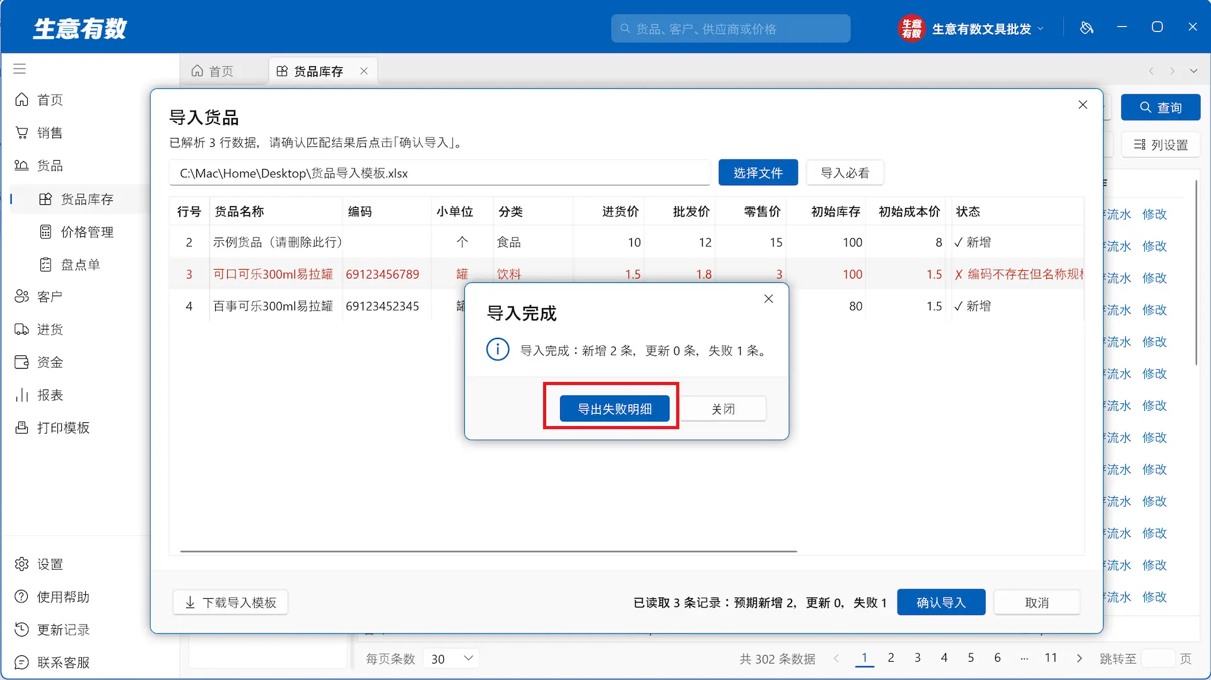Screen dimensions: 1211x680
Task: Go to page 2 in pagination
Action: point(891,658)
